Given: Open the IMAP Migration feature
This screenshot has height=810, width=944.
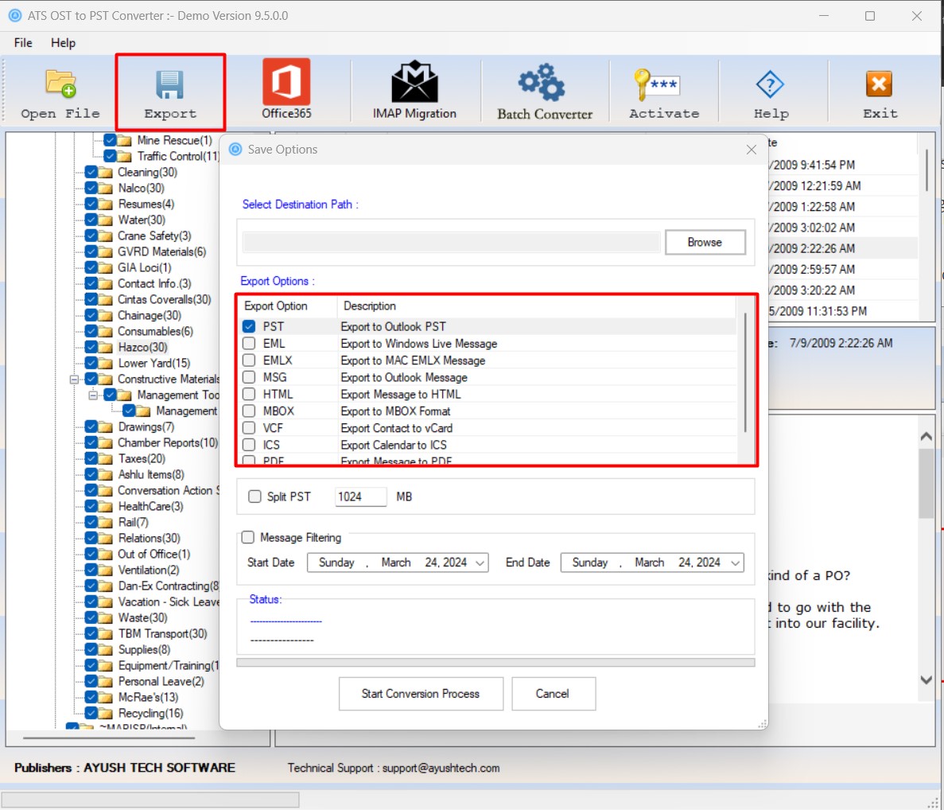Looking at the screenshot, I should (x=414, y=88).
